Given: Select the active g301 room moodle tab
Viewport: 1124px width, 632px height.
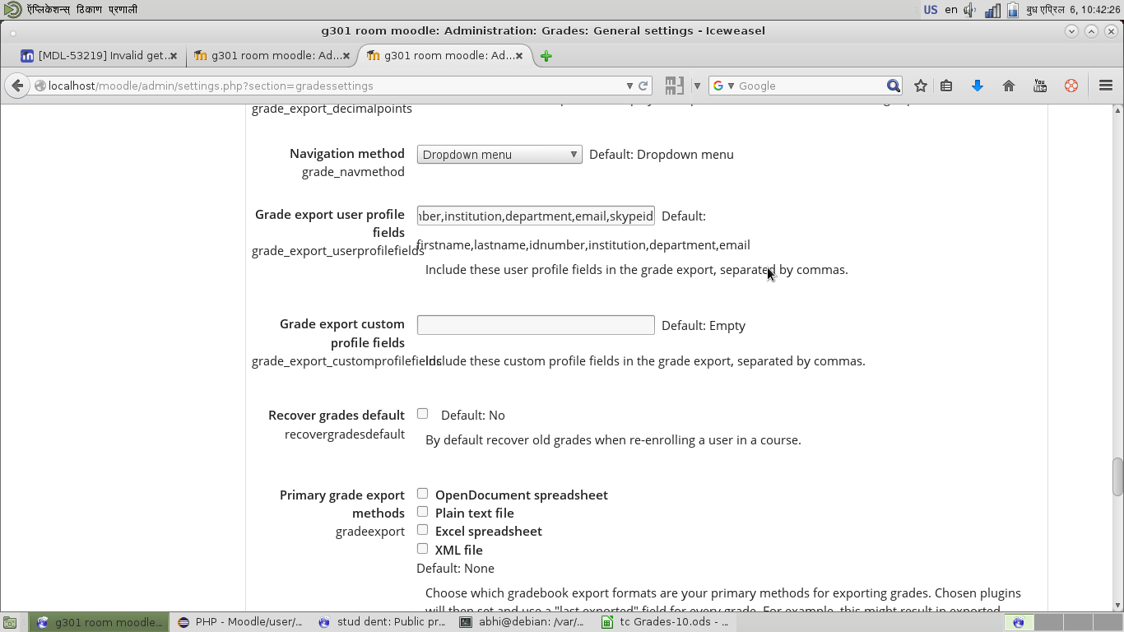Looking at the screenshot, I should coord(445,56).
